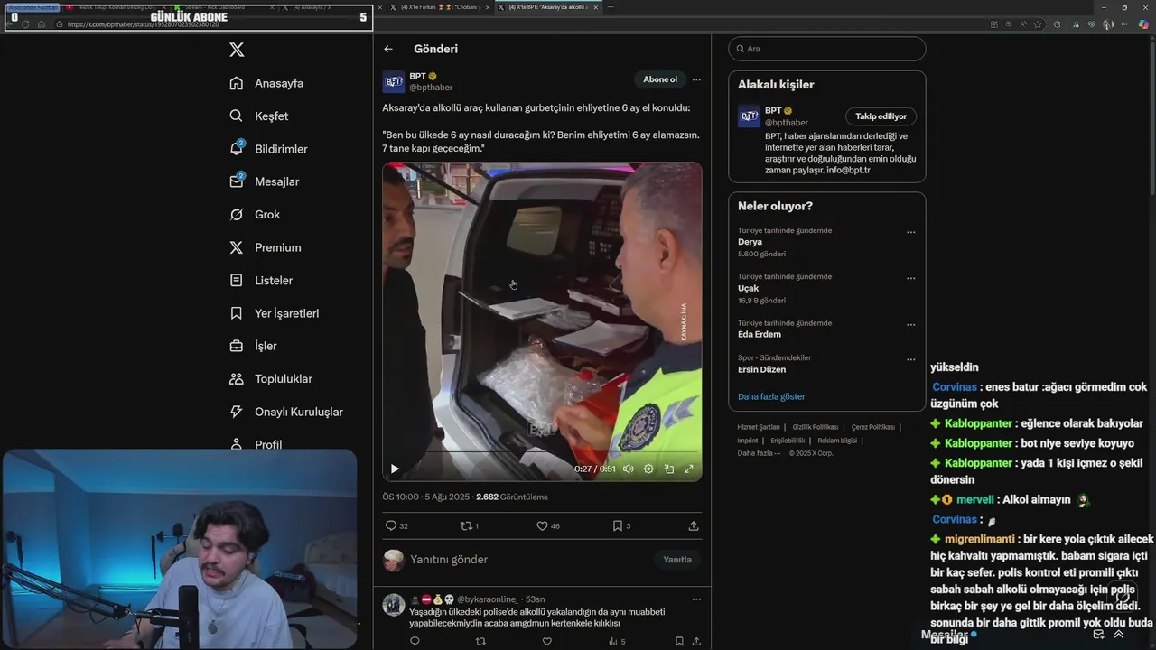
Task: Open İşler in sidebar
Action: click(x=253, y=346)
